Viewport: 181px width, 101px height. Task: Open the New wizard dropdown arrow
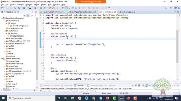click(5, 8)
